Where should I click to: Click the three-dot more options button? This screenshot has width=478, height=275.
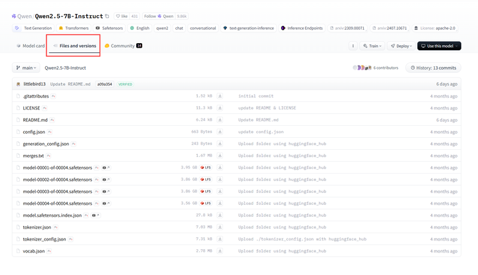click(353, 46)
